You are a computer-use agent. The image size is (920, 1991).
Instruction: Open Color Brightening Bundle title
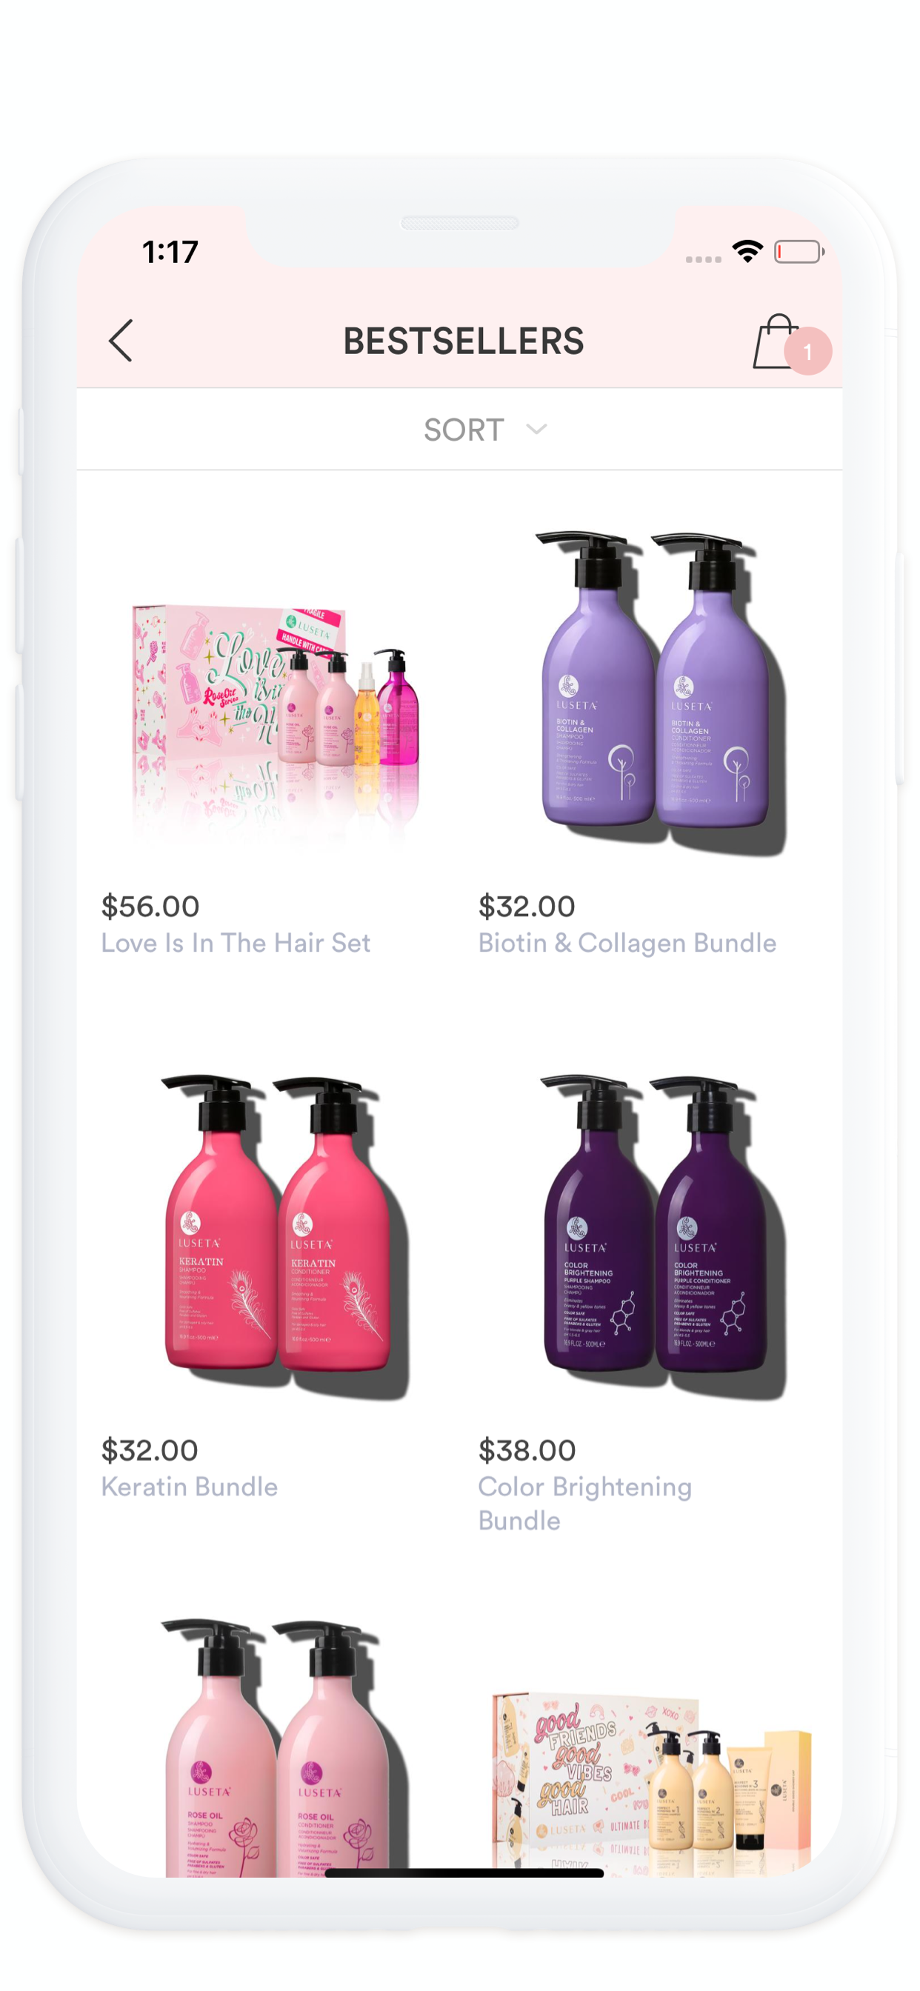[x=584, y=1504]
